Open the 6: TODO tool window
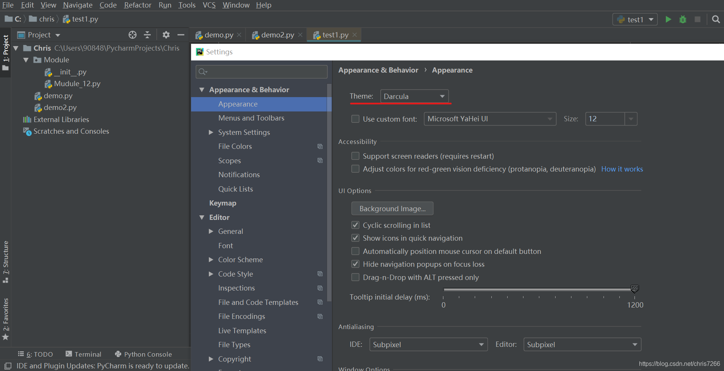 coord(36,354)
